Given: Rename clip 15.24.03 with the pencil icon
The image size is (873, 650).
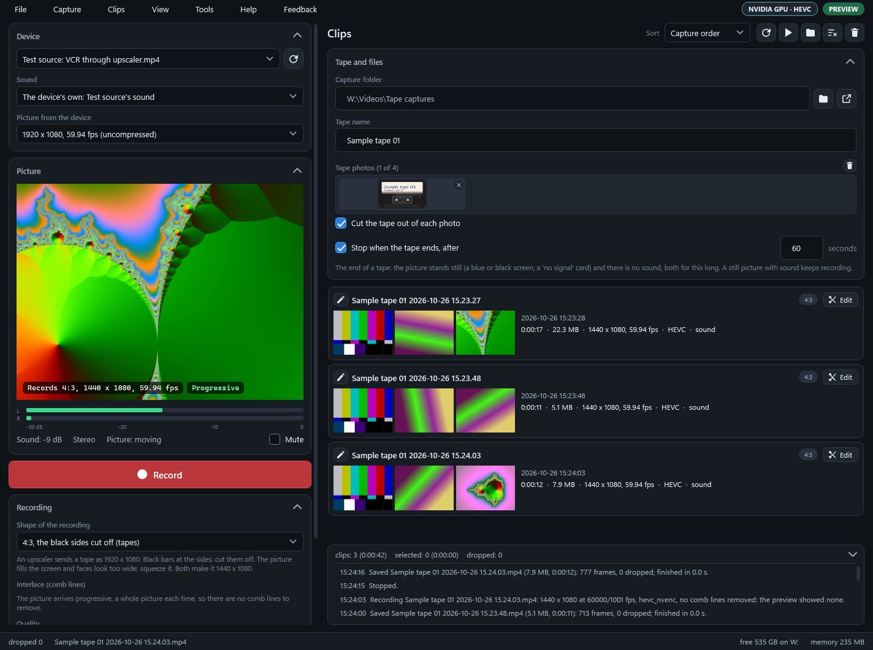Looking at the screenshot, I should click(x=341, y=455).
